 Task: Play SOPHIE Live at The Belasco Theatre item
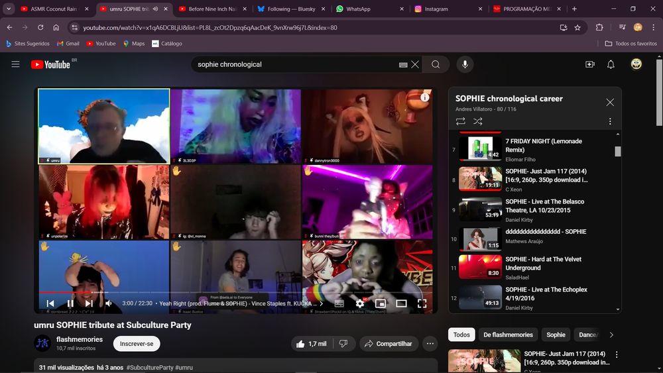click(533, 210)
